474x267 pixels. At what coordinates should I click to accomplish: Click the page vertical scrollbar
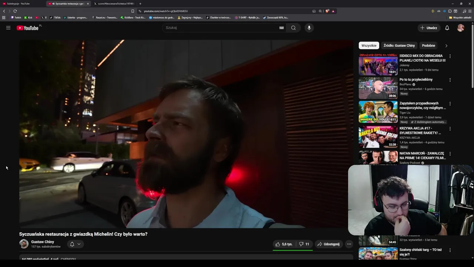473,56
